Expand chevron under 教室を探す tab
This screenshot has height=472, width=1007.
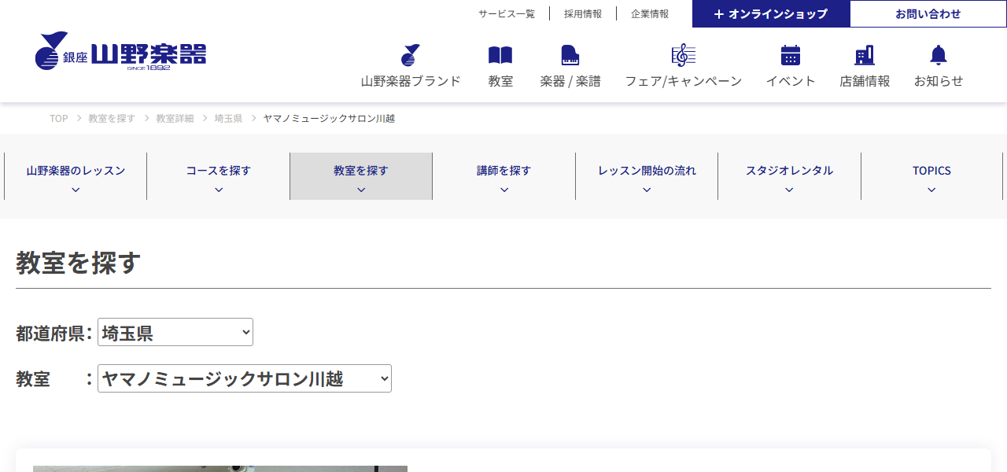point(361,190)
